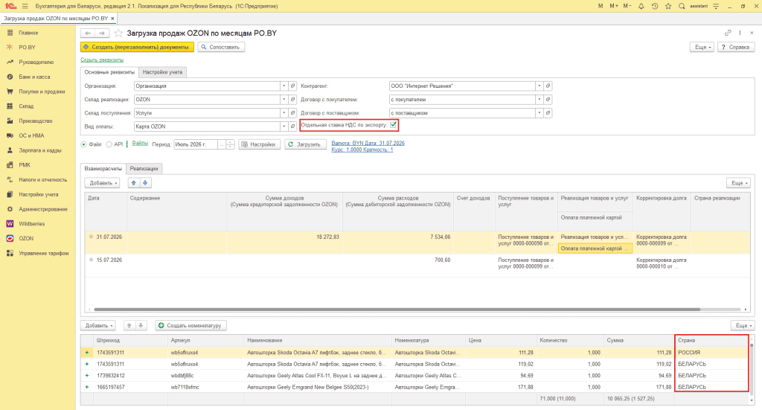This screenshot has width=762, height=410.
Task: Expand Договор с поставщиком dropdown arrow
Action: (x=539, y=112)
